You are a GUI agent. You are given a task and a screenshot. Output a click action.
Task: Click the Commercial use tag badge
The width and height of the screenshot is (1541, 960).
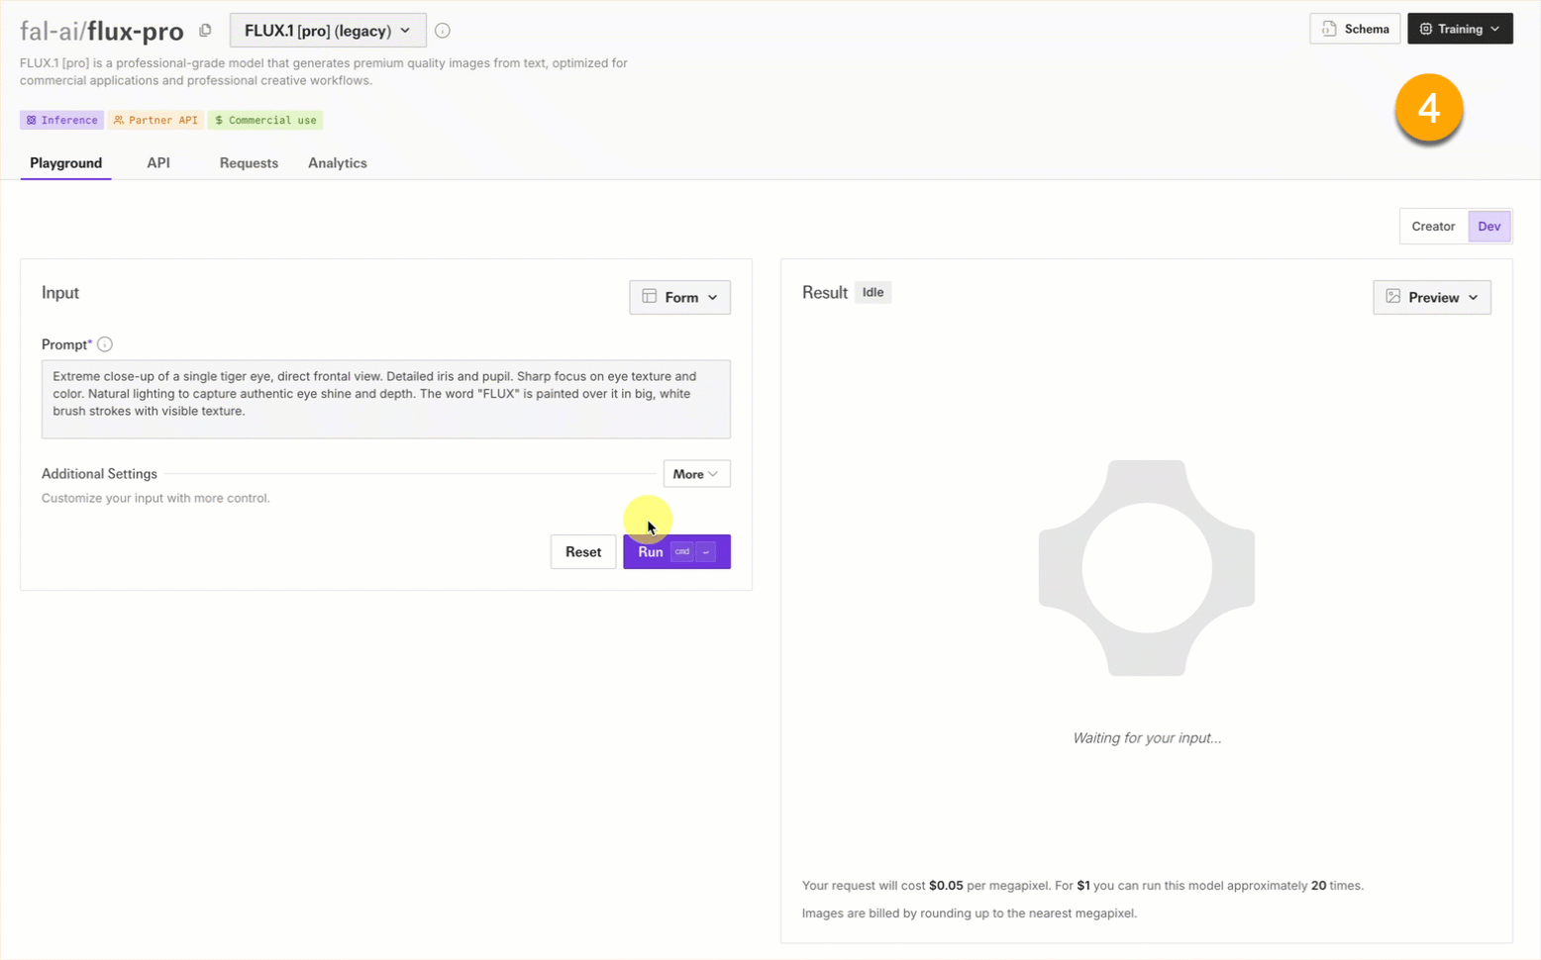coord(265,120)
